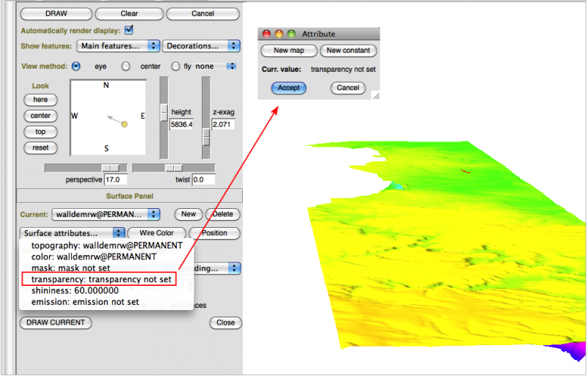Accept the attribute value
The width and height of the screenshot is (587, 376).
[x=289, y=87]
